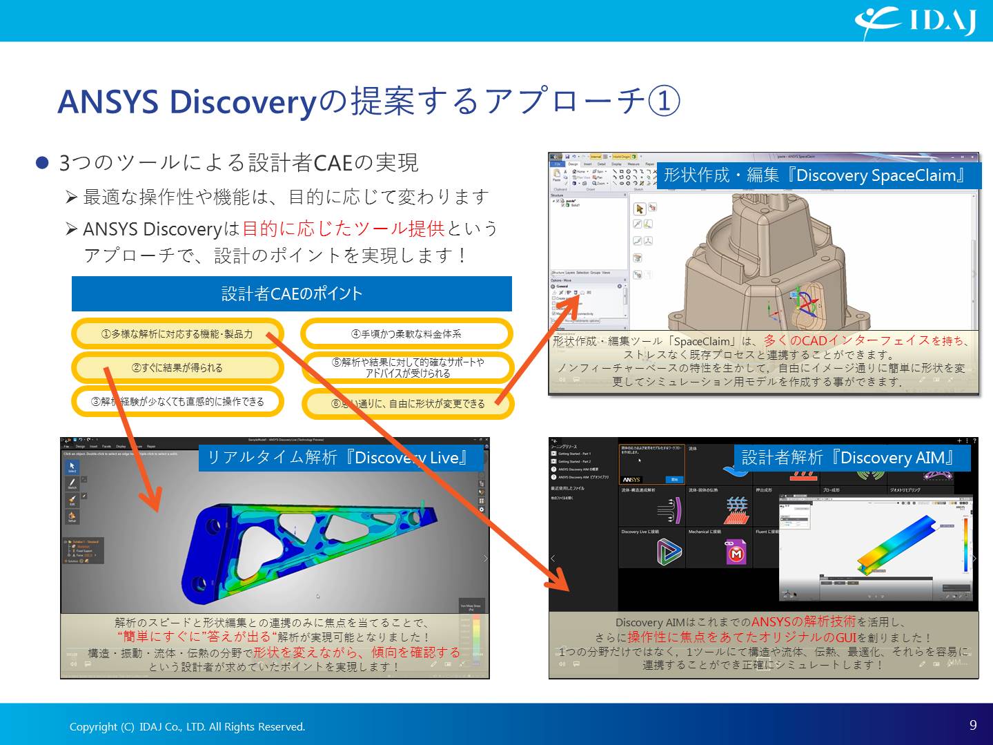Image resolution: width=993 pixels, height=745 pixels.
Task: Switch to the Insert tab in SpaceClaim
Action: click(588, 164)
